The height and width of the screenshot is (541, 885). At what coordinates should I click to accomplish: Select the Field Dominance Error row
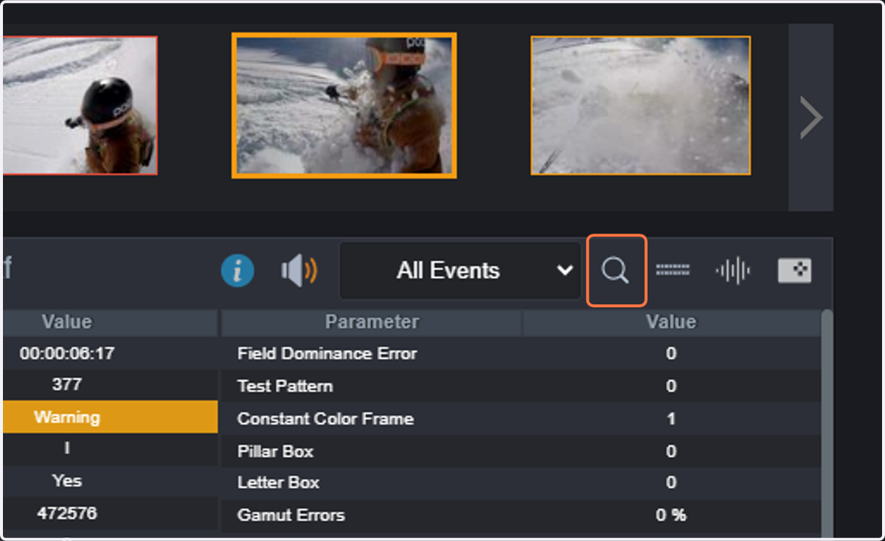(521, 354)
